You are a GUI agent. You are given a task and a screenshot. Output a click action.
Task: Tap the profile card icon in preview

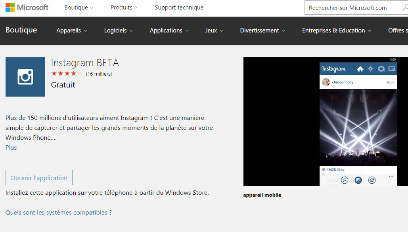coord(392,69)
